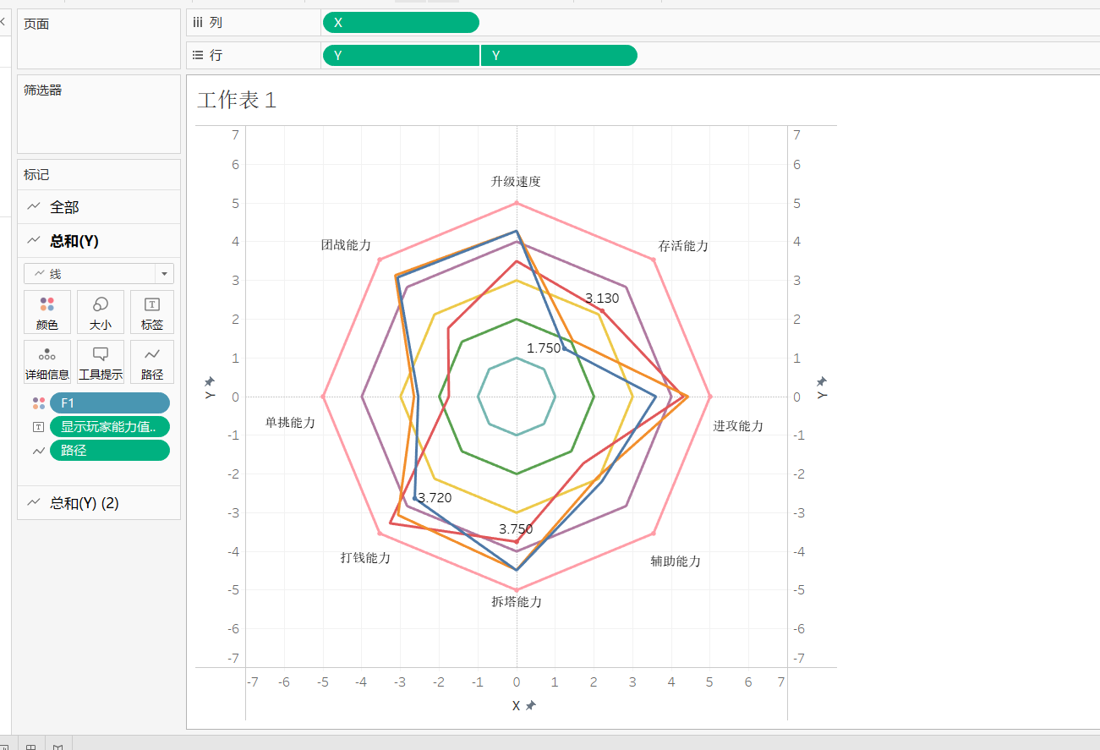Click the 打钱能力 chart label
This screenshot has width=1100, height=750.
pos(365,557)
